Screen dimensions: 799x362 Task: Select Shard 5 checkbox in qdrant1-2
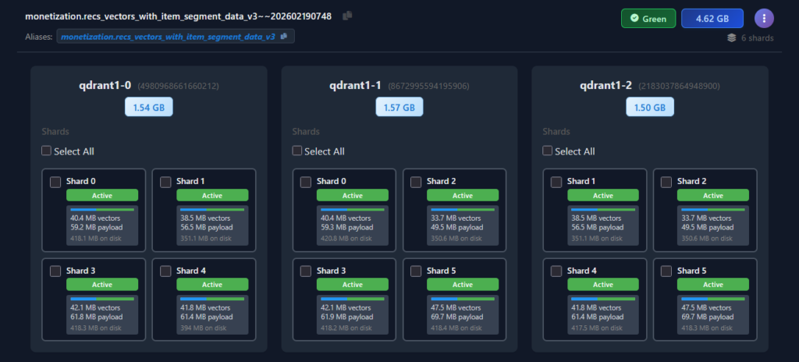point(666,271)
